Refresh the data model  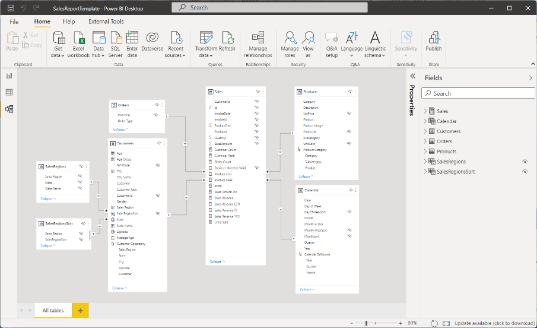(227, 41)
